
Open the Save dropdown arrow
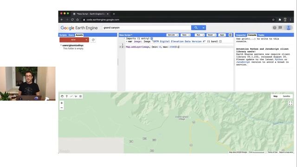pos(189,35)
